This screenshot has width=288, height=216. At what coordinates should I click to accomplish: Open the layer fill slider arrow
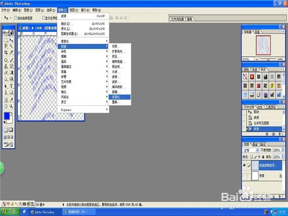[x=283, y=157]
